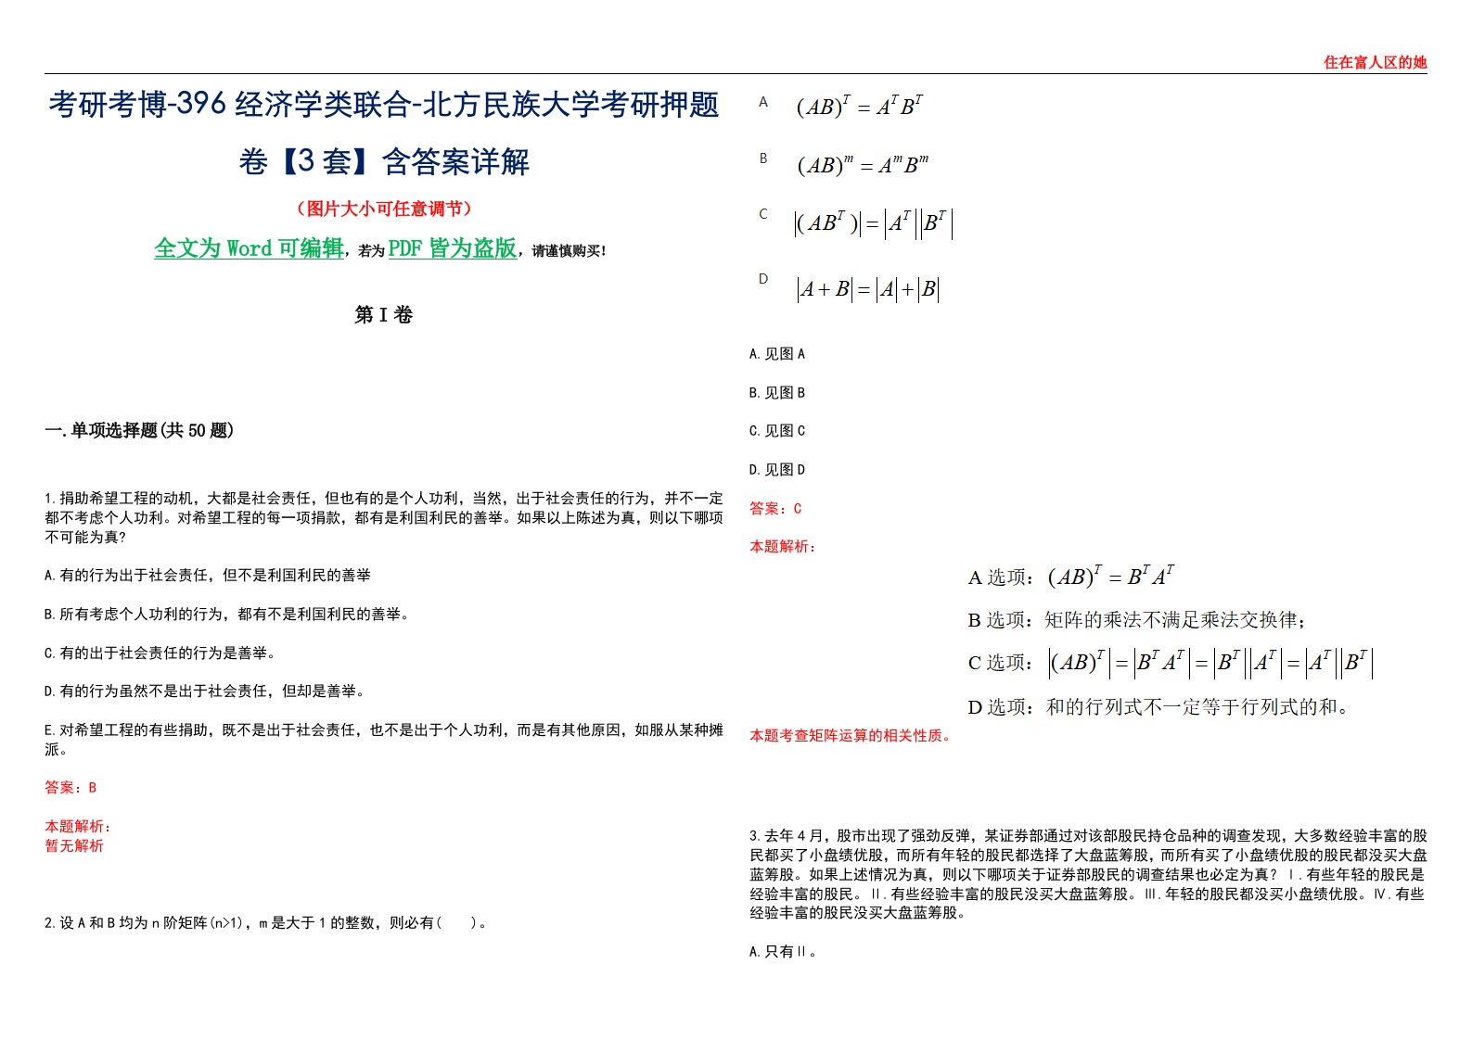Select the option 'A.见图 A'
Viewport: 1472px width, 1040px height.
point(777,354)
